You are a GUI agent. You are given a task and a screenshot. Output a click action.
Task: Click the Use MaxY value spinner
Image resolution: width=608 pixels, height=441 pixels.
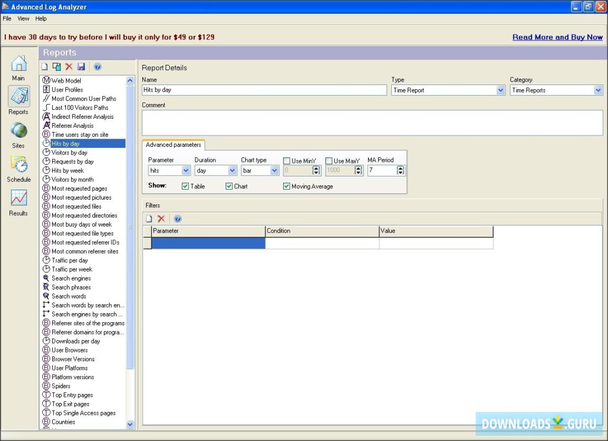[358, 170]
